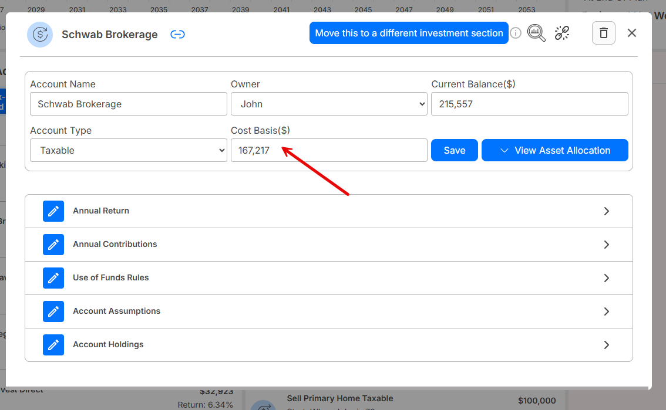The image size is (666, 410).
Task: Open the magnifier chart analysis icon
Action: pos(536,33)
